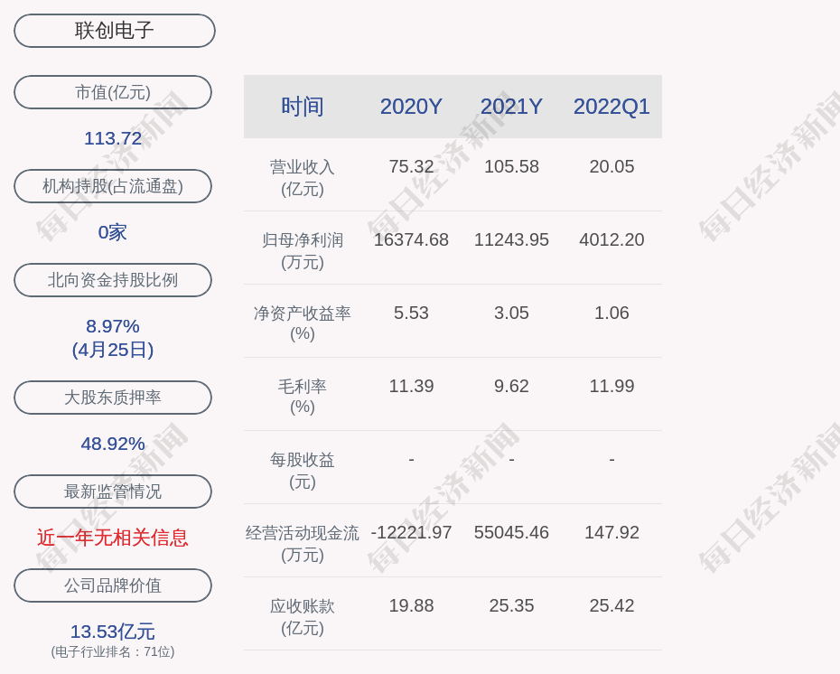Click the 2021Y column header

(x=511, y=107)
